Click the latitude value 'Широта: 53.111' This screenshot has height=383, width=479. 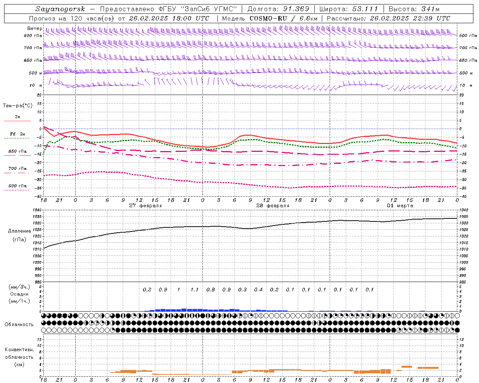click(x=349, y=9)
